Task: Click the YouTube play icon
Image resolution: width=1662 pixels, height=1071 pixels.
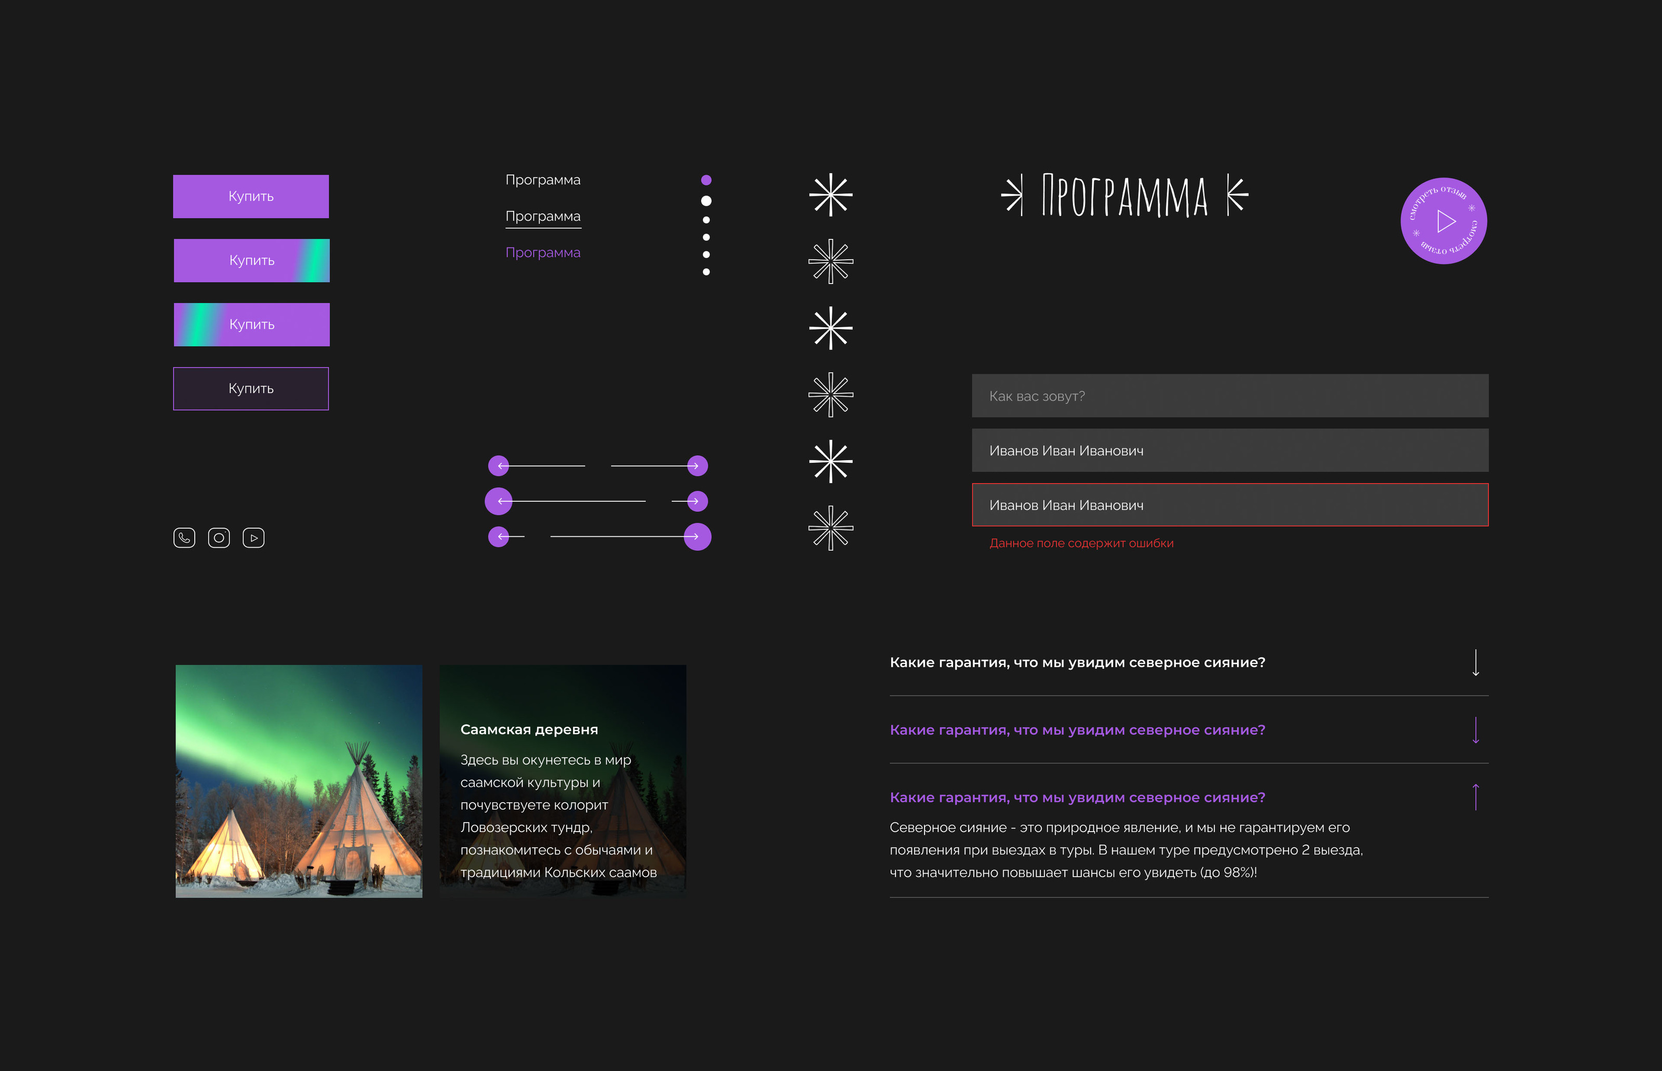Action: (x=254, y=538)
